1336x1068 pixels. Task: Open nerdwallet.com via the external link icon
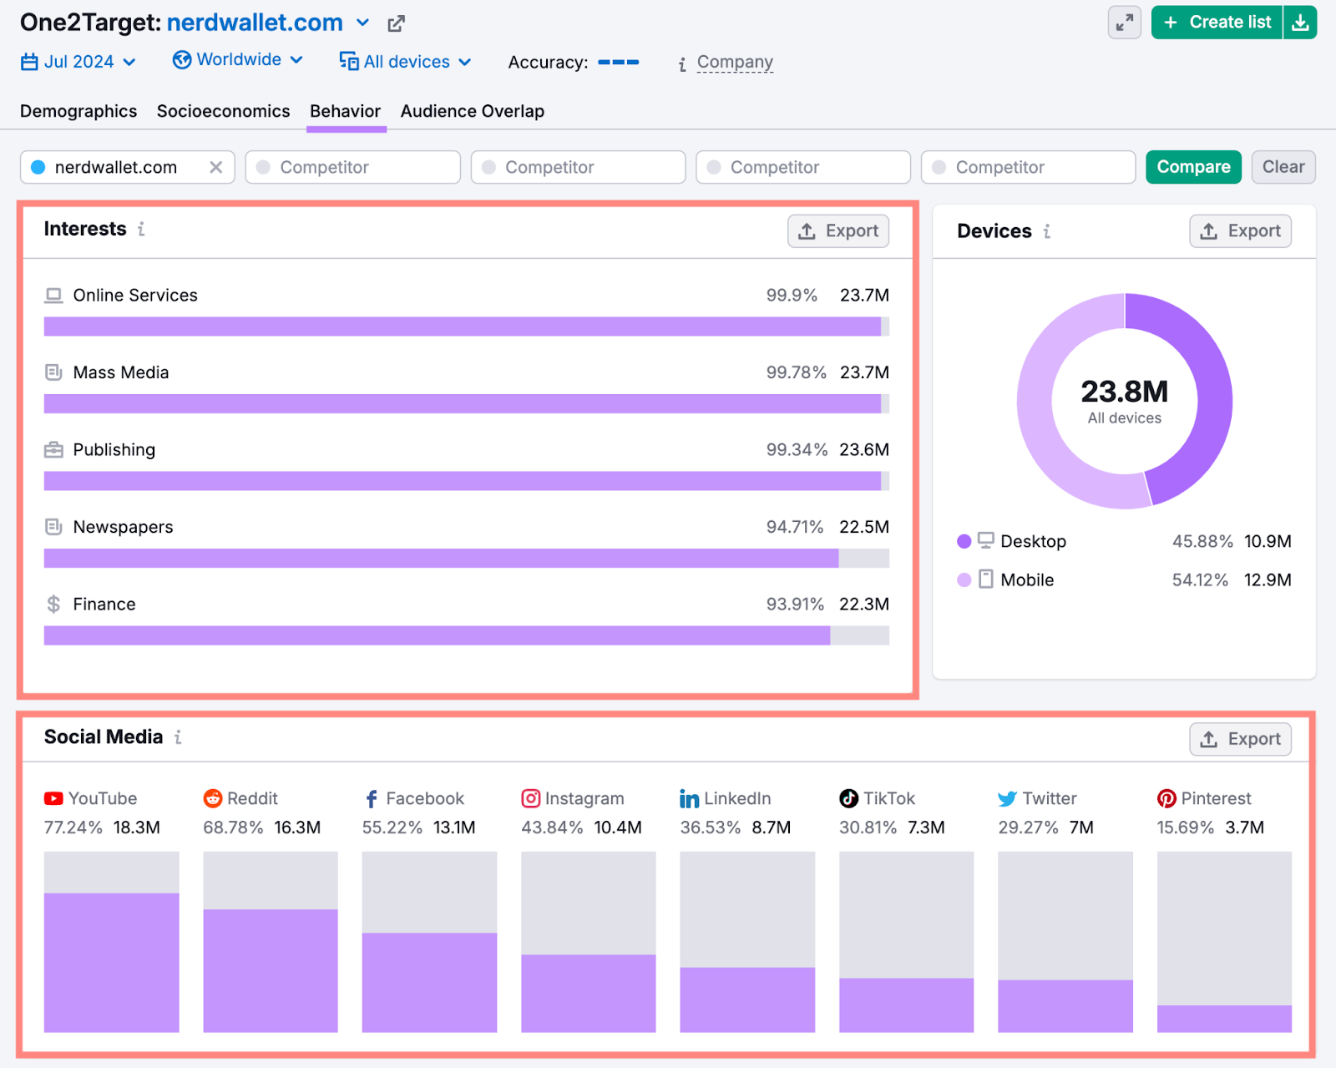(396, 23)
